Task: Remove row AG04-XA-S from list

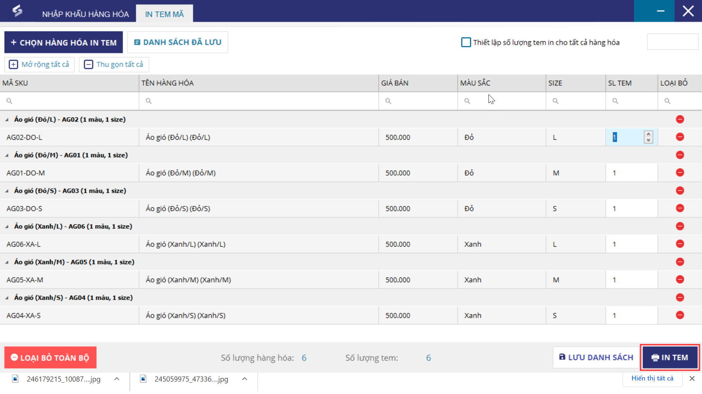Action: pos(680,315)
